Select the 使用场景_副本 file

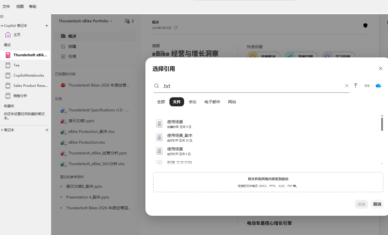267,137
